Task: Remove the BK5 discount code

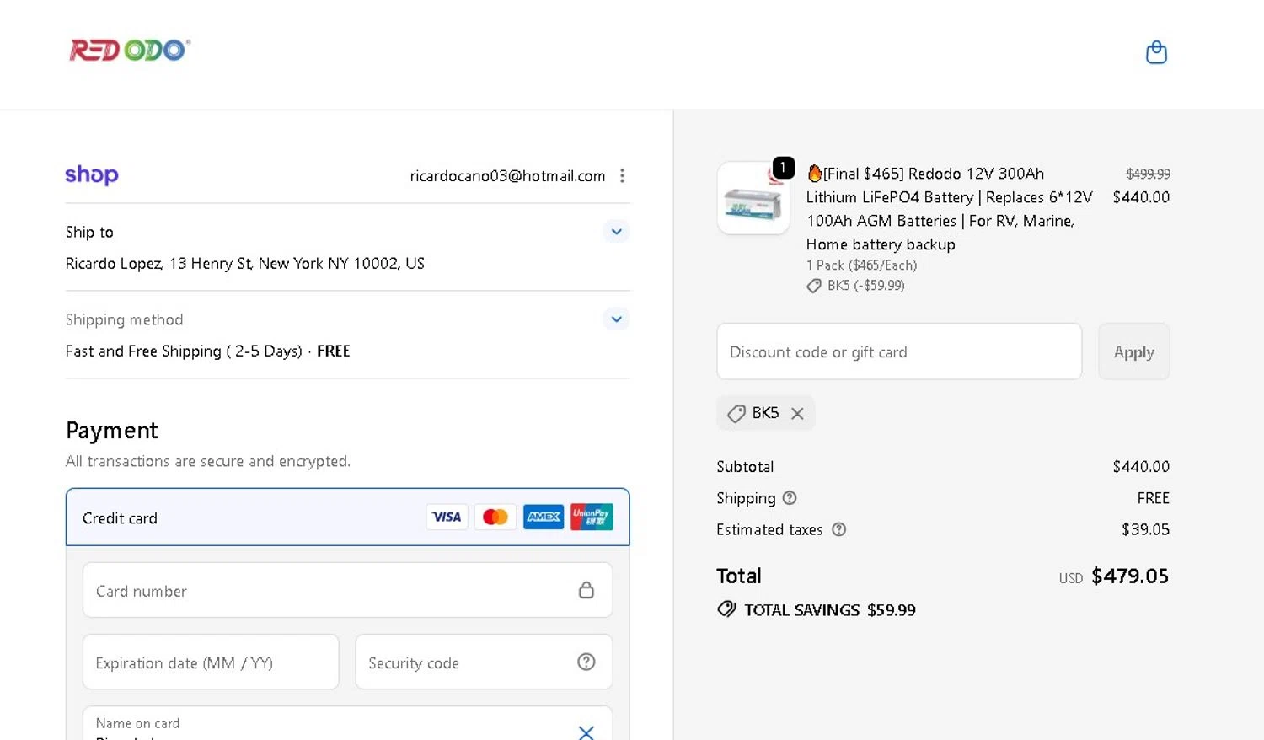Action: [797, 413]
